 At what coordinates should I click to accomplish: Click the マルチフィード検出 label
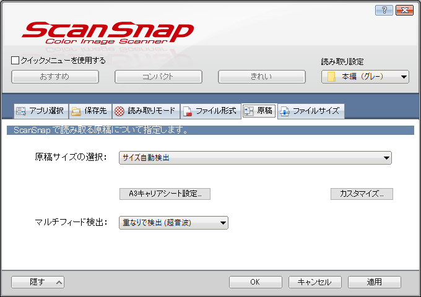click(71, 222)
